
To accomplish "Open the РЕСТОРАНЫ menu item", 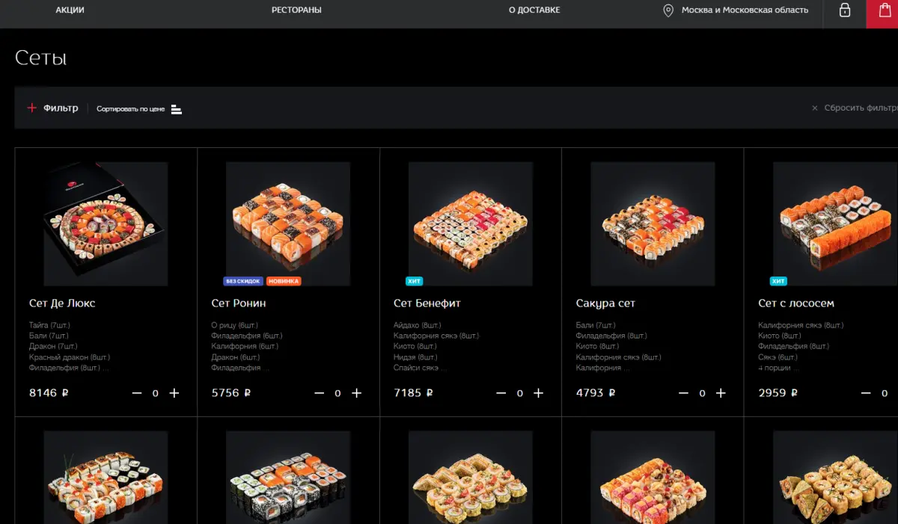I will click(296, 10).
